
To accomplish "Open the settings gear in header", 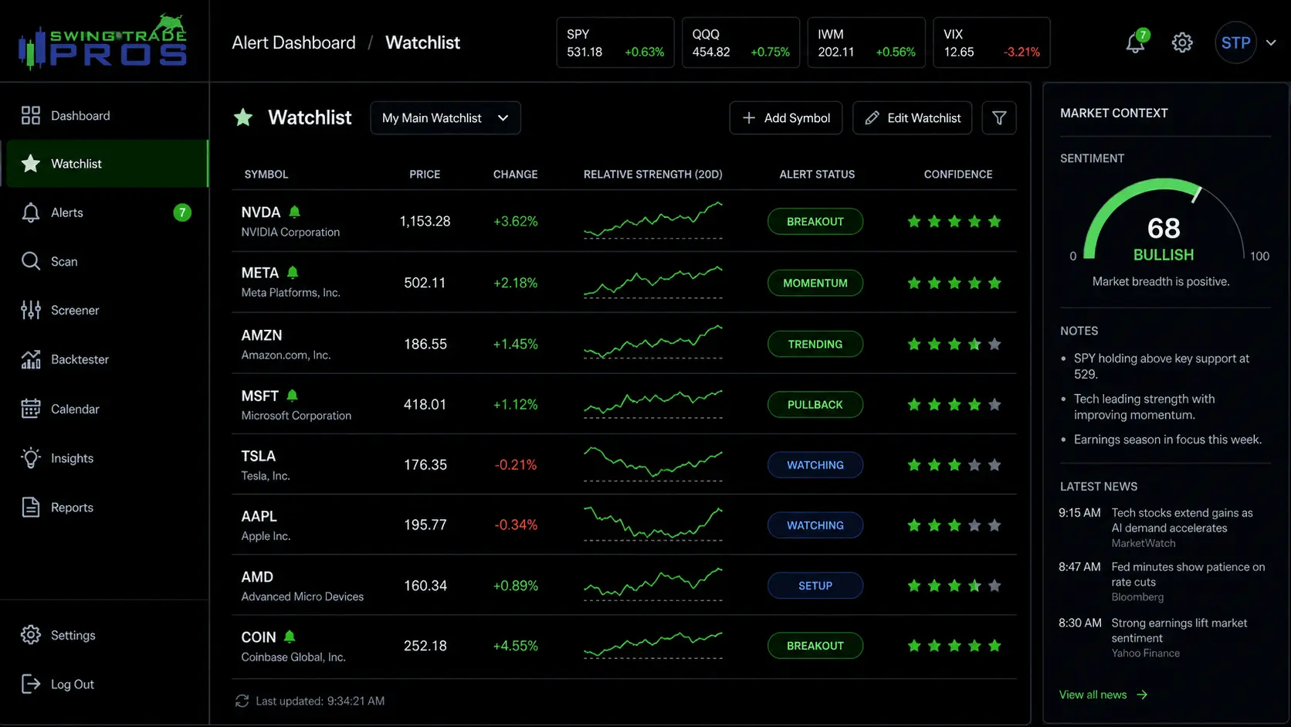I will coord(1182,42).
